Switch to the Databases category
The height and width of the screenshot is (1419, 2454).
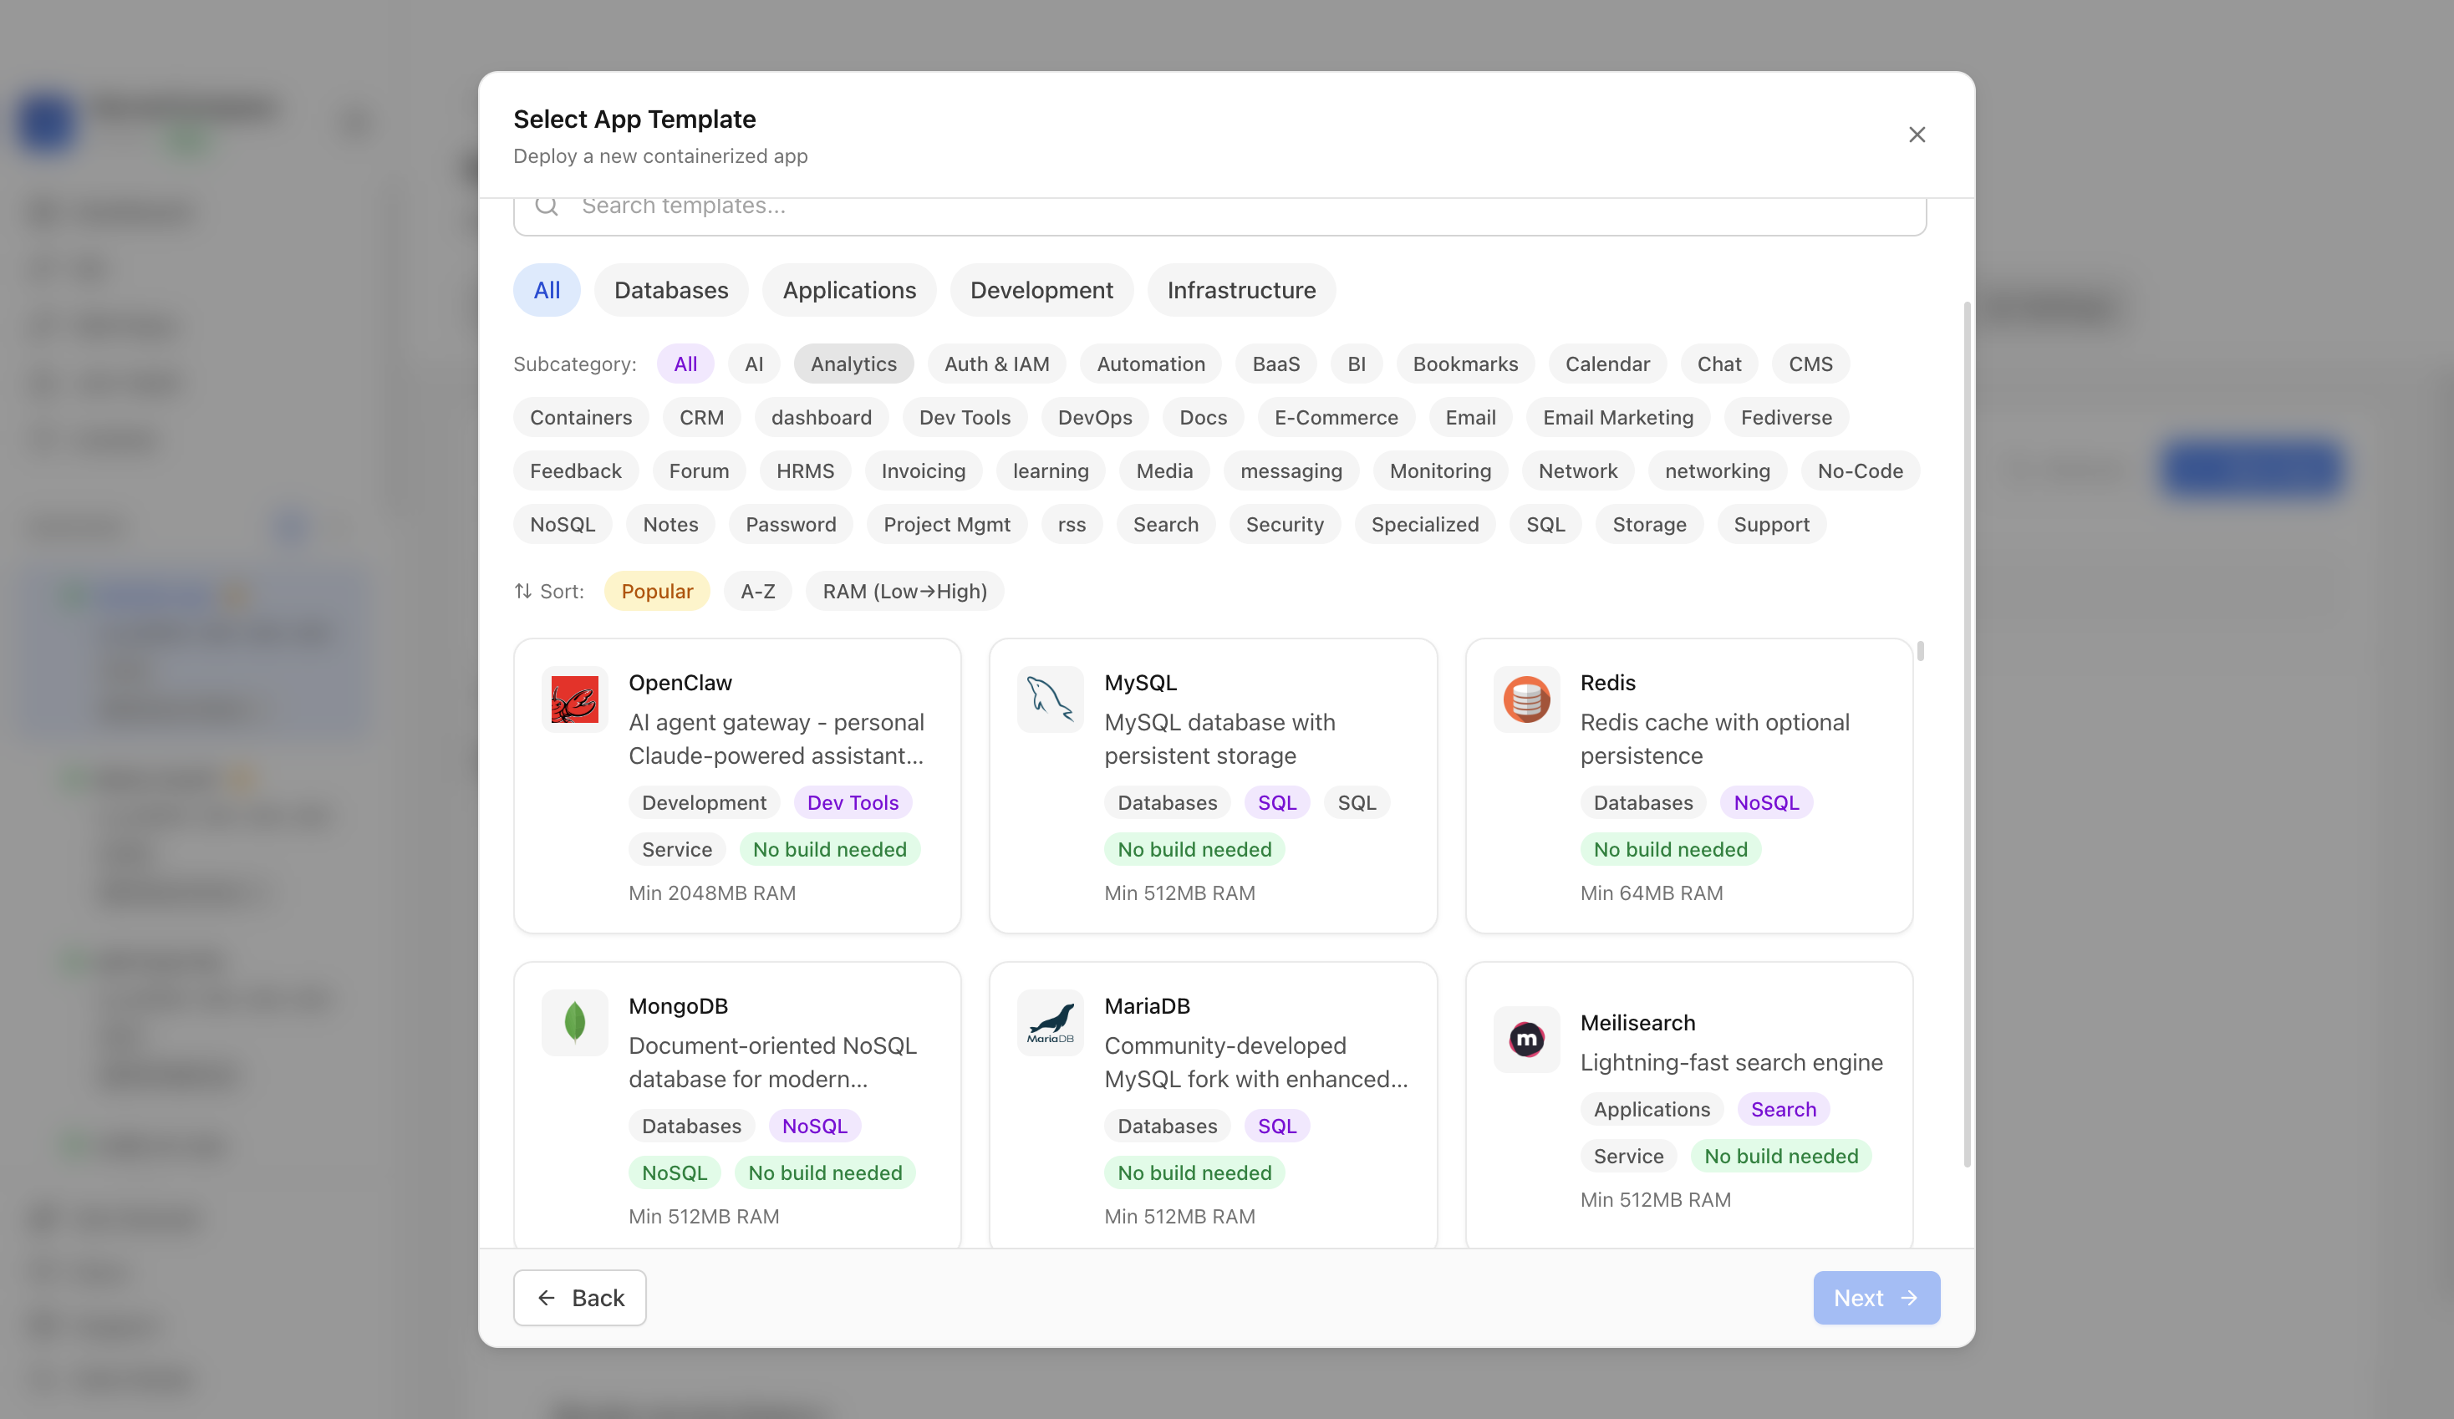(671, 290)
